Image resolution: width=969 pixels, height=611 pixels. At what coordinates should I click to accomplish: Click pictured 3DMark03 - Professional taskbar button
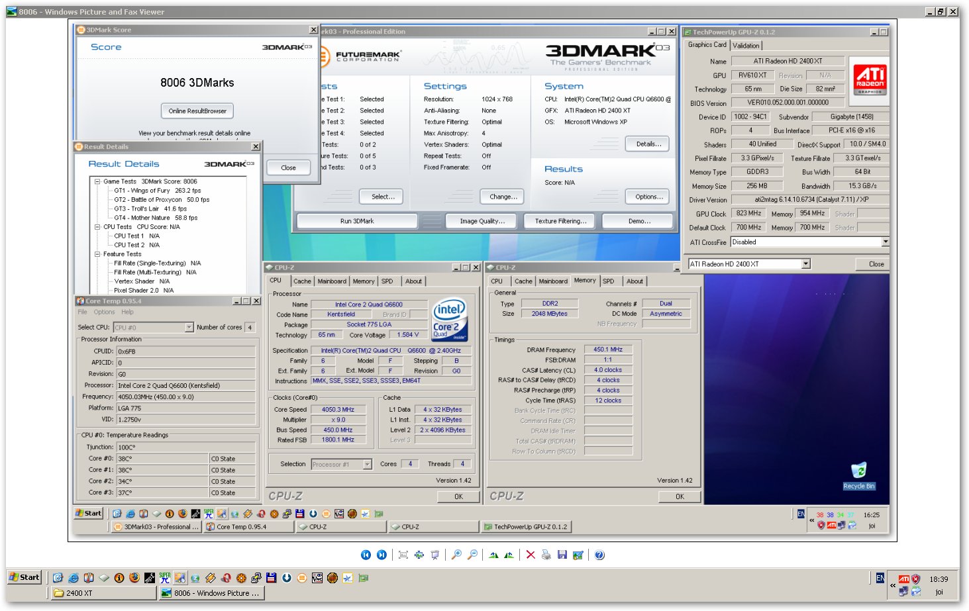[x=156, y=527]
